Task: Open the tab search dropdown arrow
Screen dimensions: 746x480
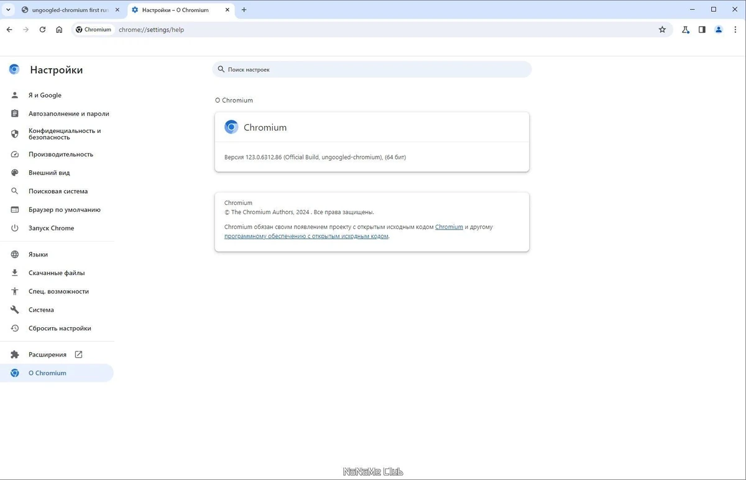Action: pos(8,9)
